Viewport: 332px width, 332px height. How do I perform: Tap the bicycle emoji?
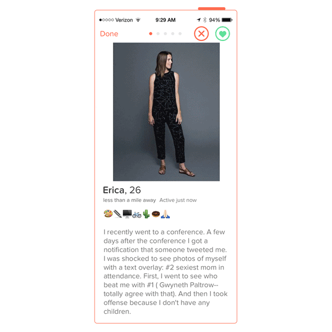coord(137,215)
